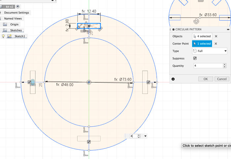Click the constraint glyph right of outer circle
Screen dimensions: 231x159
(154, 86)
